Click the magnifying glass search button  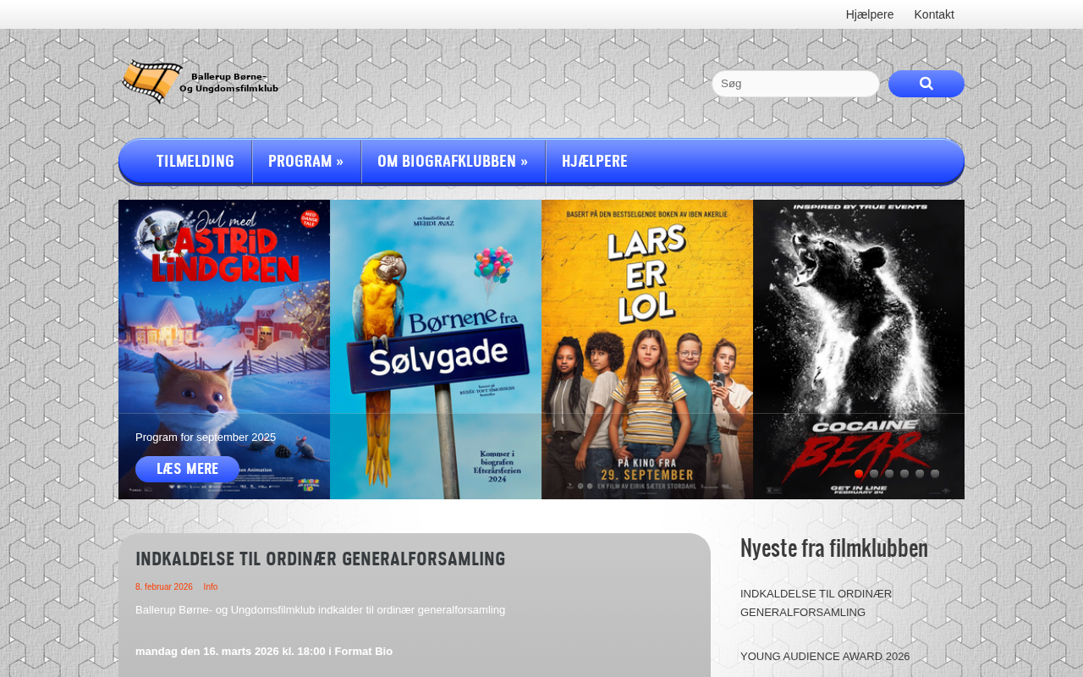(926, 84)
